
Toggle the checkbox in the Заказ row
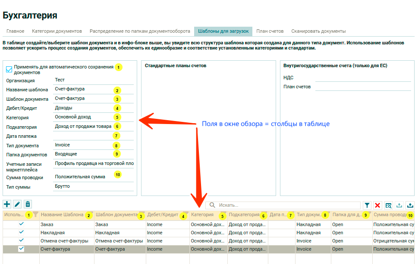tap(22, 224)
